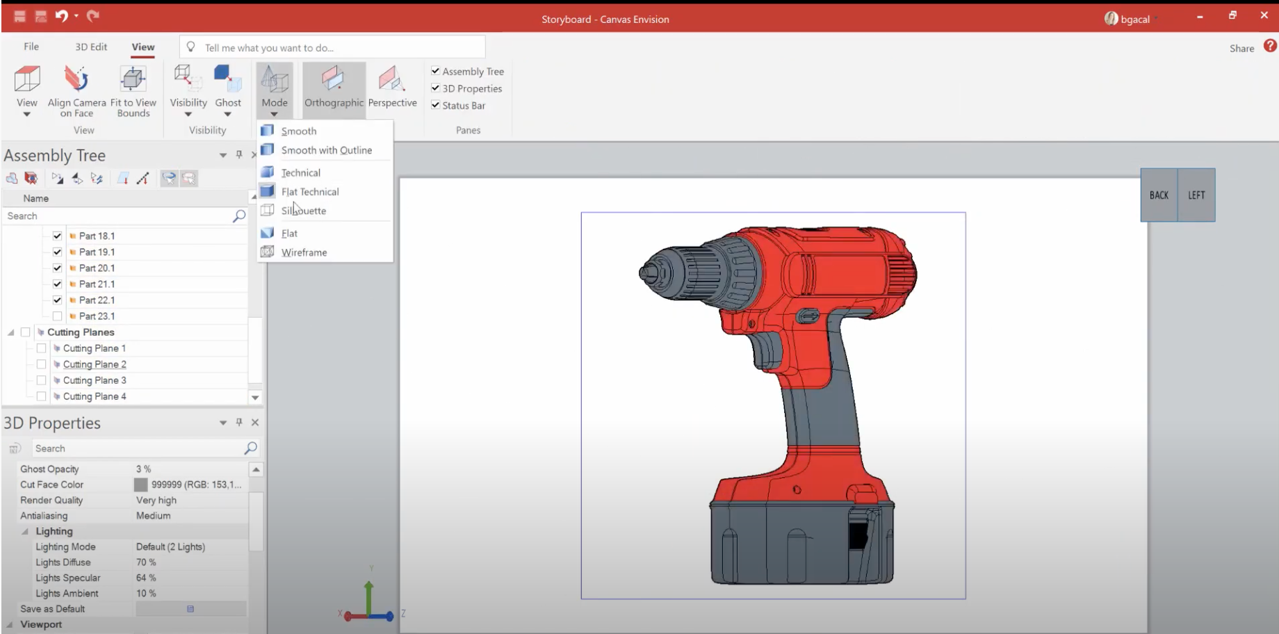Select the Orthographic projection icon
The image size is (1279, 634).
(334, 79)
